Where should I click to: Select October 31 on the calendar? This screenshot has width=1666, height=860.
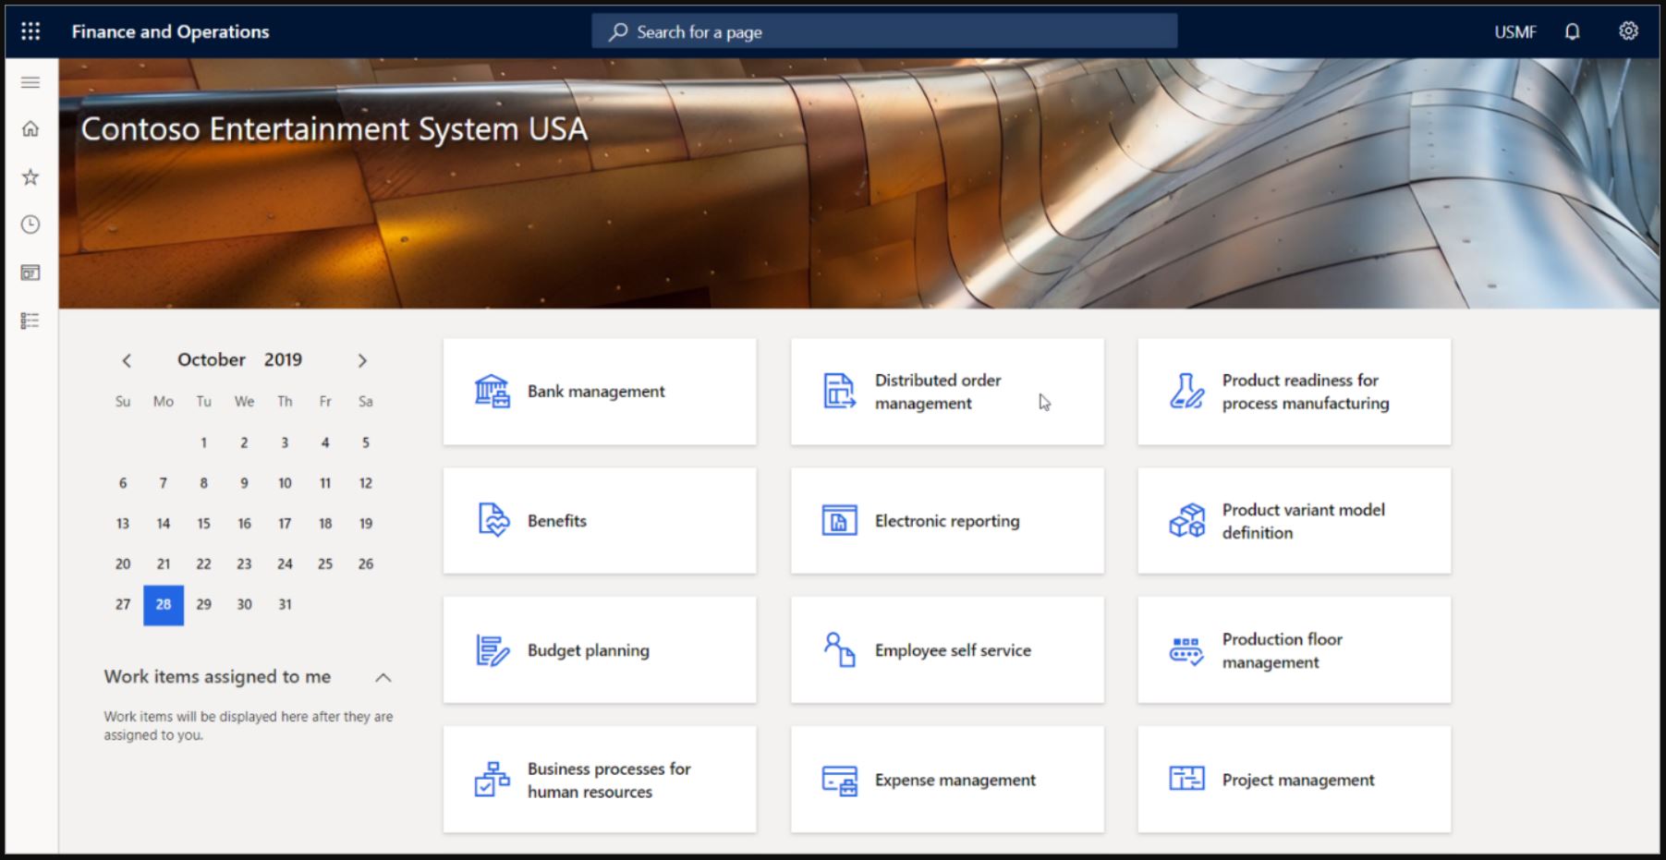tap(285, 604)
